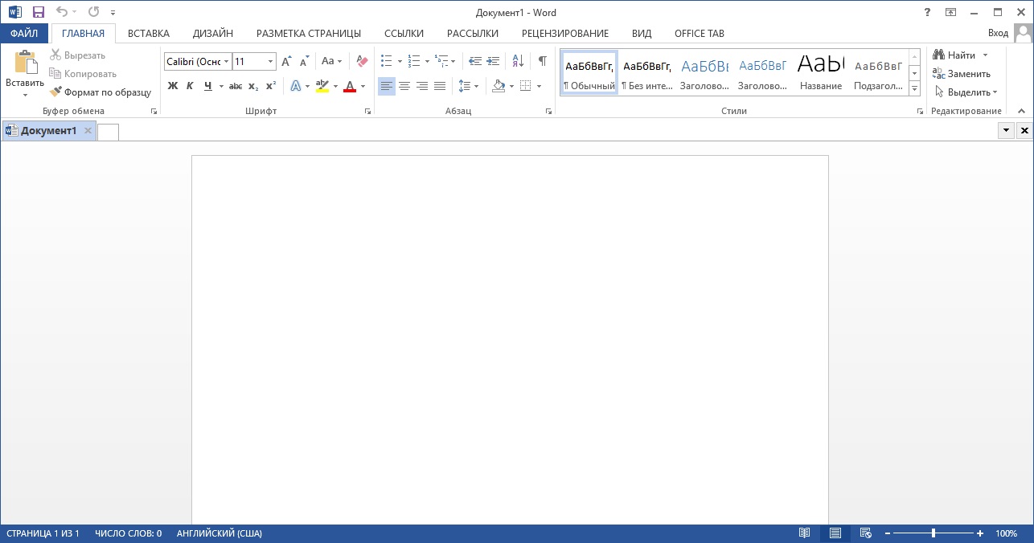This screenshot has height=543, width=1034.
Task: Click the Вставить paste button
Action: pos(25,63)
